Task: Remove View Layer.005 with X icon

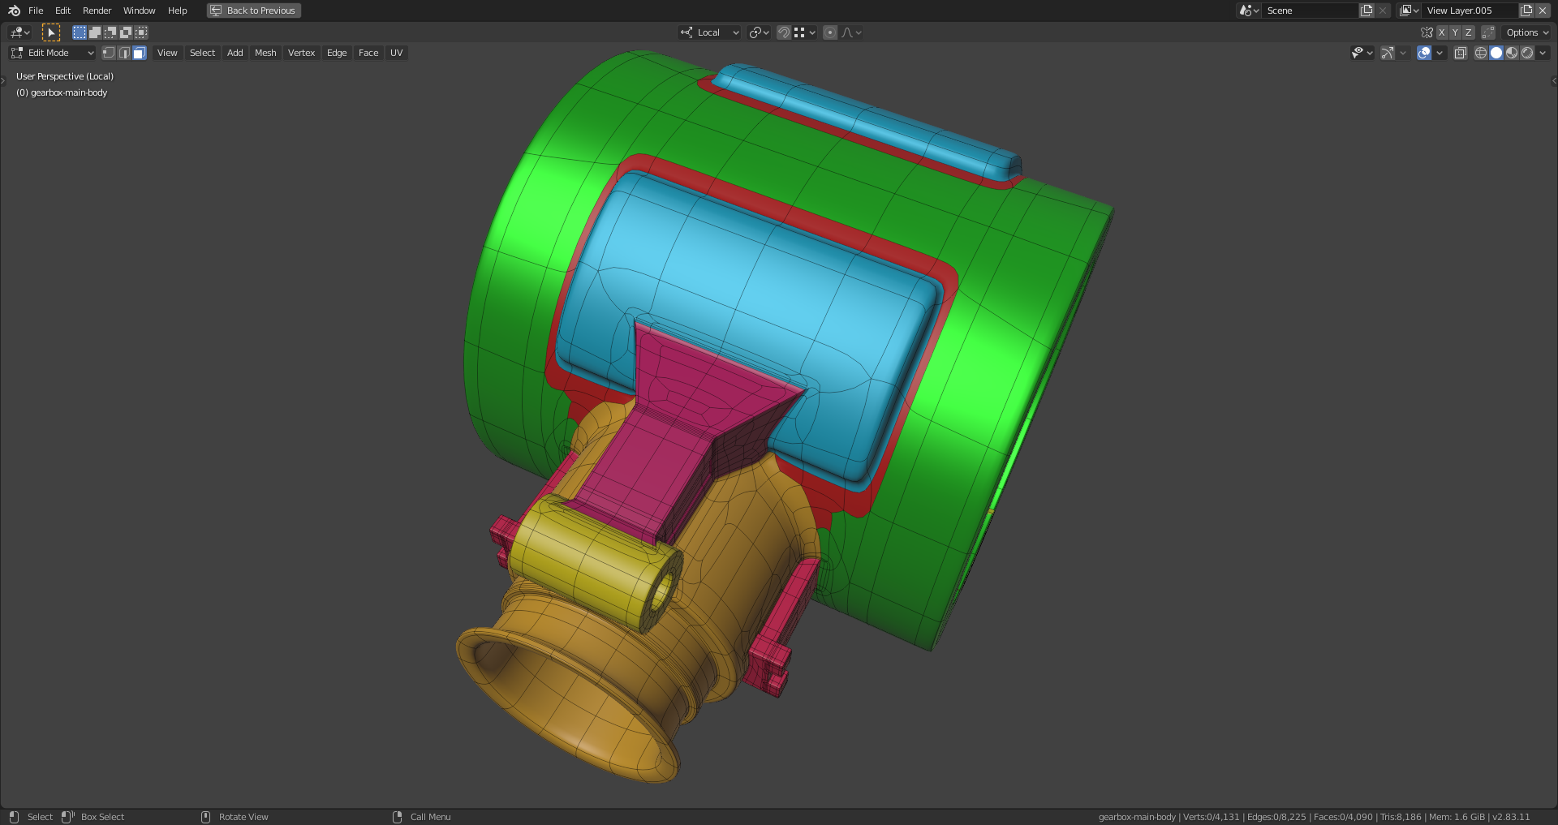Action: click(x=1543, y=11)
